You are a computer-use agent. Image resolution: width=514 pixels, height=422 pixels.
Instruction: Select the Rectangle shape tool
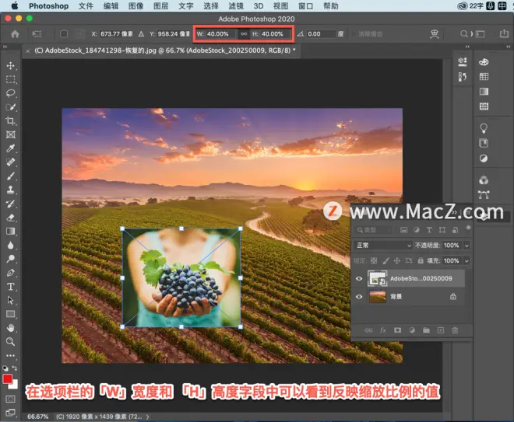tap(10, 314)
